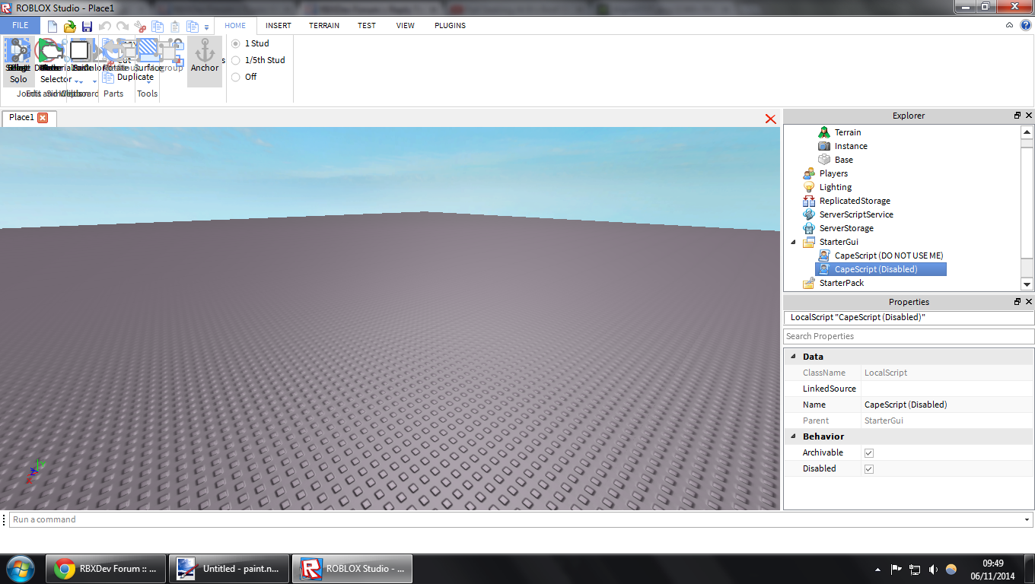The width and height of the screenshot is (1035, 584).
Task: Click the Terrain icon in Explorer
Action: point(824,132)
